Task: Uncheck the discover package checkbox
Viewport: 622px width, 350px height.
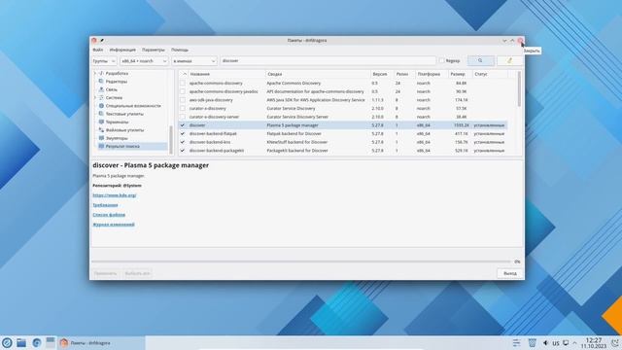Action: (x=183, y=125)
